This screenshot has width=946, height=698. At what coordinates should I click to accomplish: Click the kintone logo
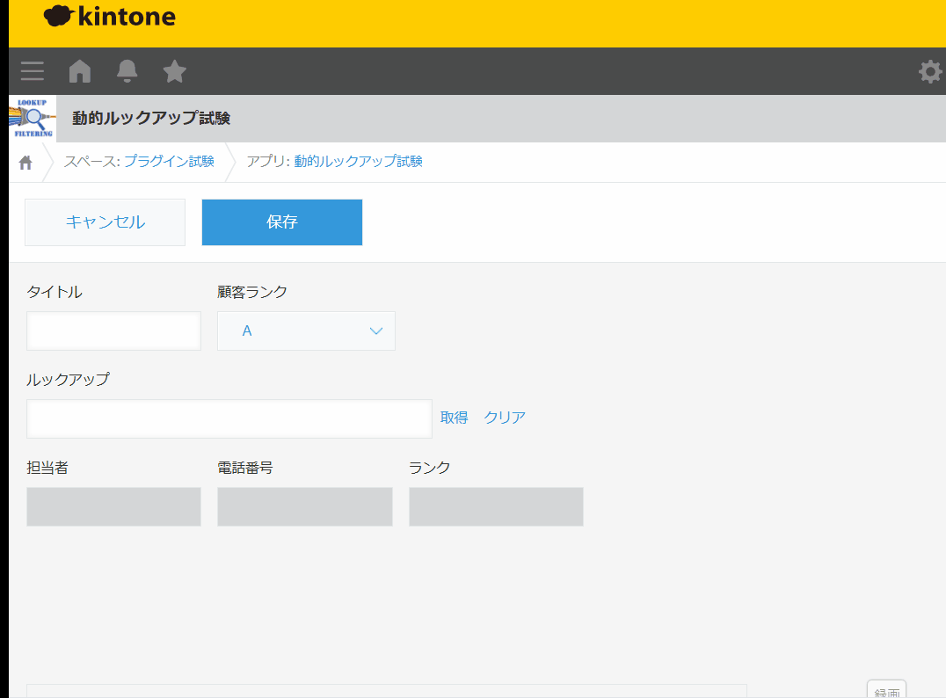pos(109,17)
